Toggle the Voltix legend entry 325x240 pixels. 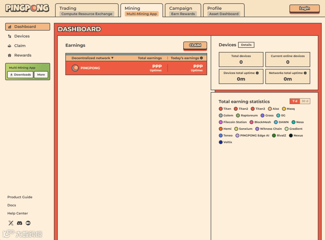(x=225, y=142)
